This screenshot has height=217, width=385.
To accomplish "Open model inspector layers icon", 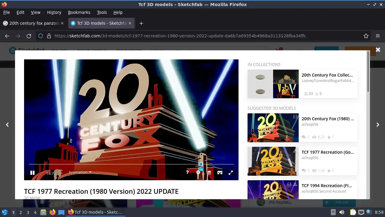I will tap(209, 172).
